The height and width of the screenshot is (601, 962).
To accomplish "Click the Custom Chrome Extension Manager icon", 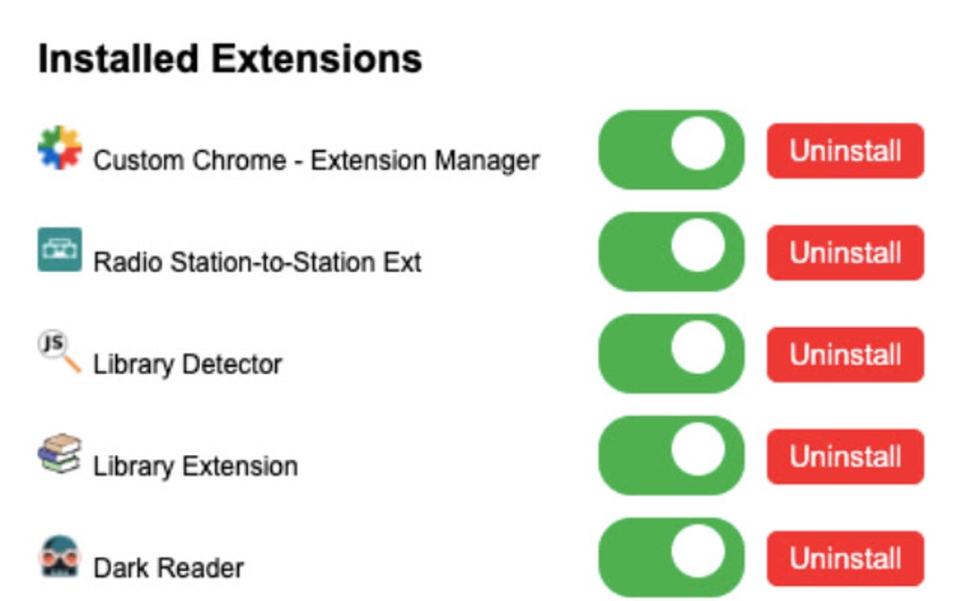I will pyautogui.click(x=59, y=148).
